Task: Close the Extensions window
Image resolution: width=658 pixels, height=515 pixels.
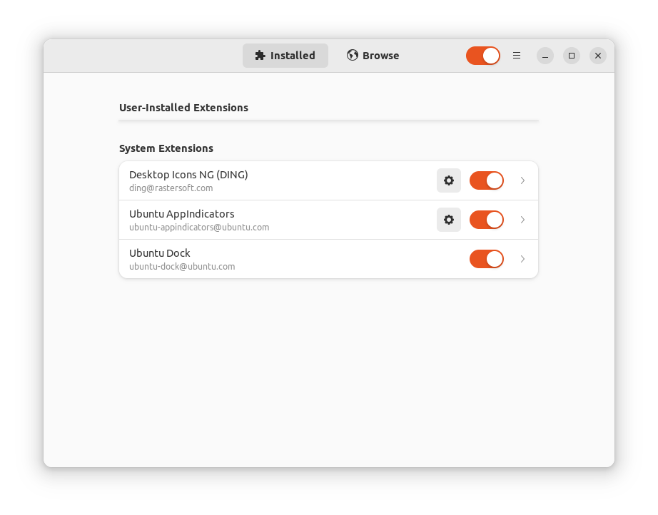Action: pos(598,56)
